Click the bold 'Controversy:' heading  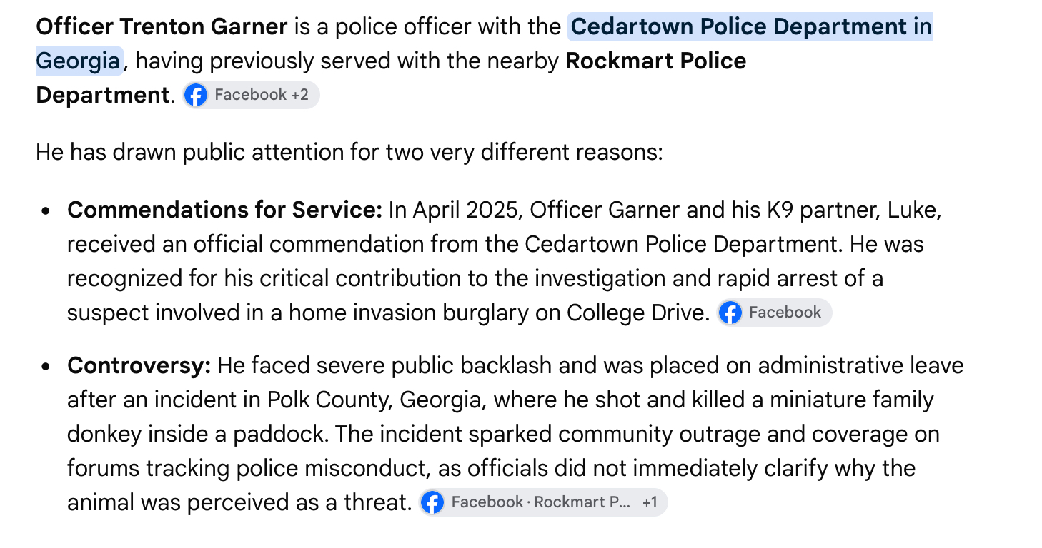click(x=139, y=366)
